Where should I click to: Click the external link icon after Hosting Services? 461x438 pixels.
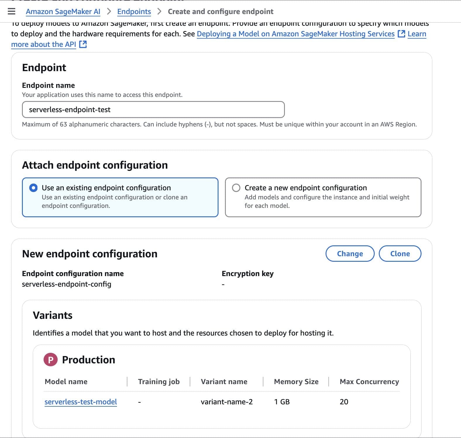(401, 34)
